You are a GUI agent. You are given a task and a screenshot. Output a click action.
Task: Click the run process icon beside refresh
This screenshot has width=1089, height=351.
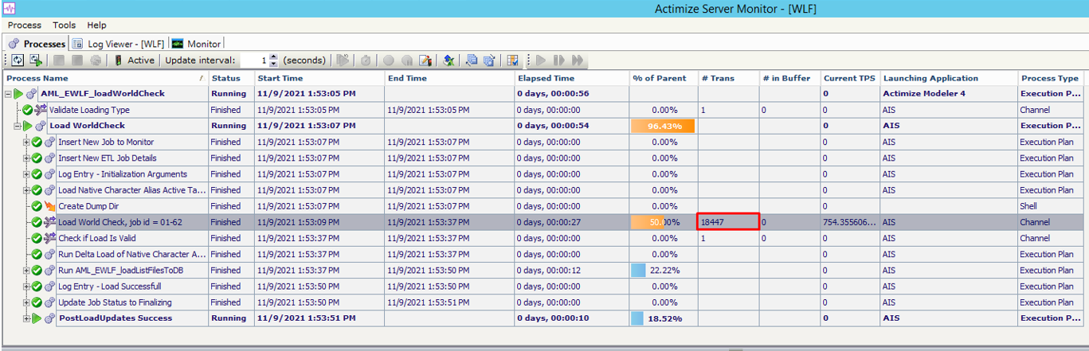tap(36, 60)
